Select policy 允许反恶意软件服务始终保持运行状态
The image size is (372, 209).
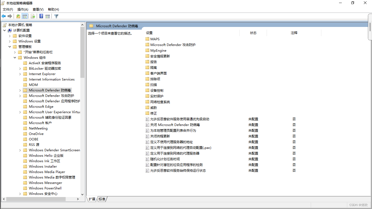[x=178, y=170]
